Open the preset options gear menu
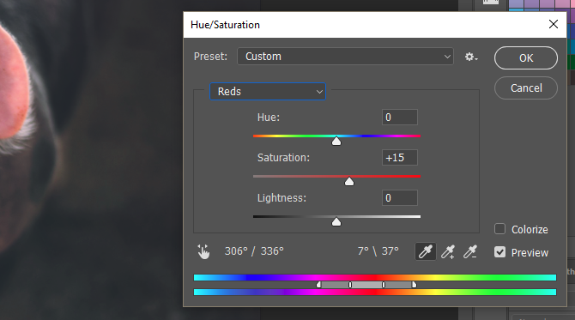The image size is (575, 320). pyautogui.click(x=471, y=57)
